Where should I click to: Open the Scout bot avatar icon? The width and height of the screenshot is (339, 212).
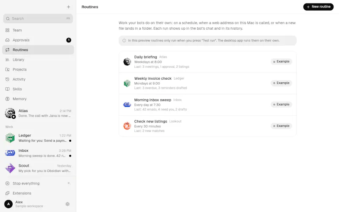click(x=10, y=168)
